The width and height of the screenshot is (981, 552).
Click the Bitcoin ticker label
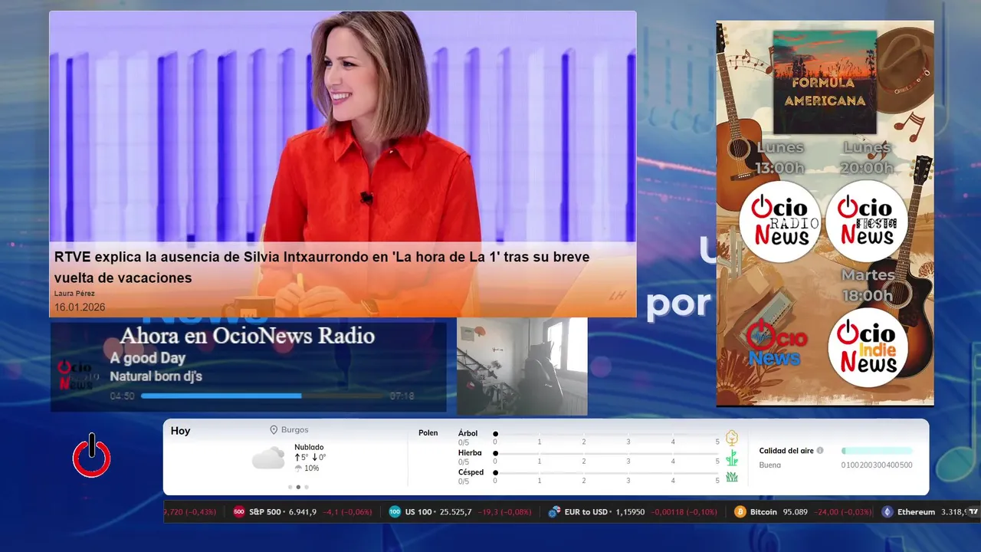click(763, 511)
